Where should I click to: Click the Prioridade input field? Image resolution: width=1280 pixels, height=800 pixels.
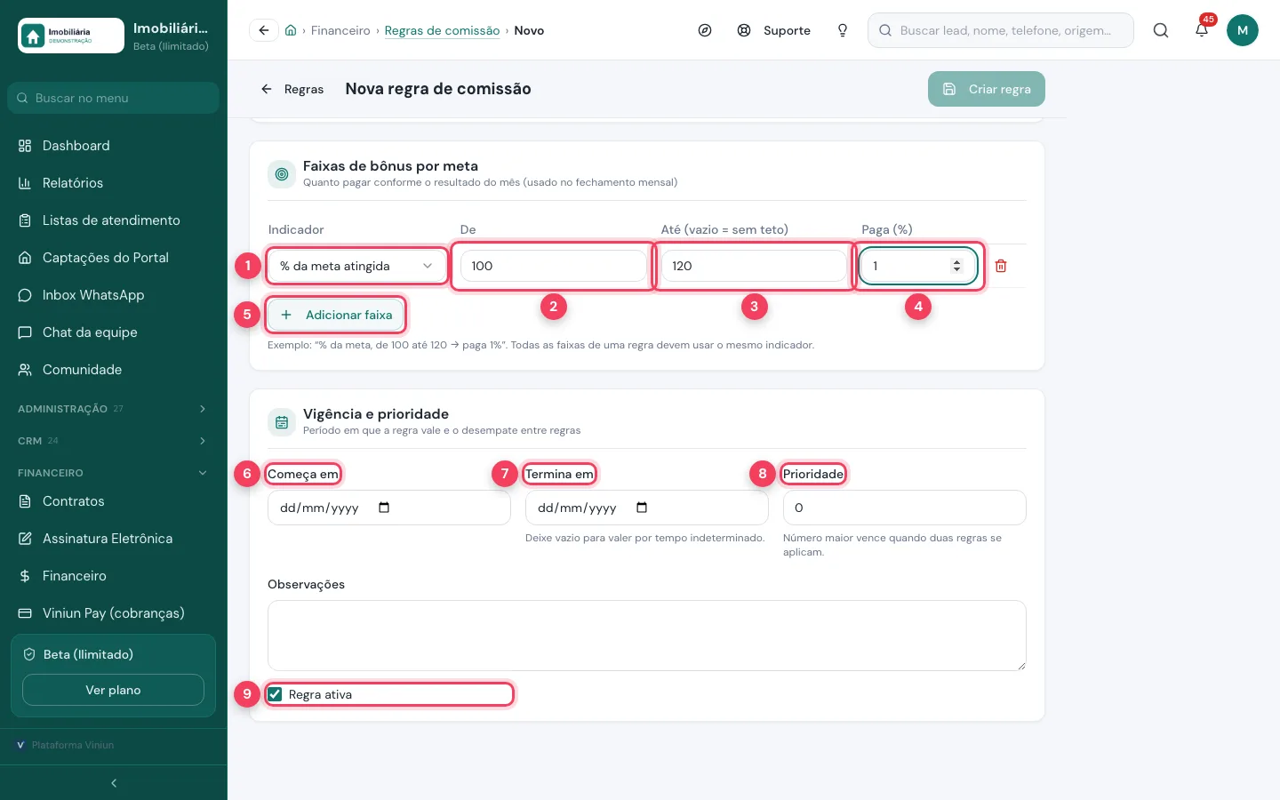(905, 508)
